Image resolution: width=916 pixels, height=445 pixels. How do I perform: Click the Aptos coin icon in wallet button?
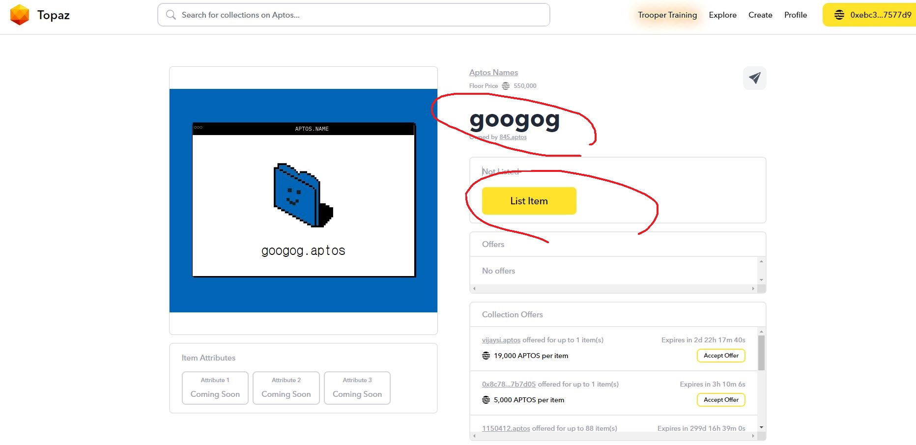(x=839, y=15)
